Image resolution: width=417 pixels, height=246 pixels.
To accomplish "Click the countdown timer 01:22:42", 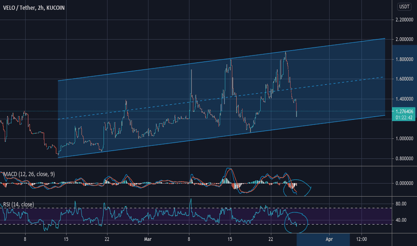I will [404, 118].
